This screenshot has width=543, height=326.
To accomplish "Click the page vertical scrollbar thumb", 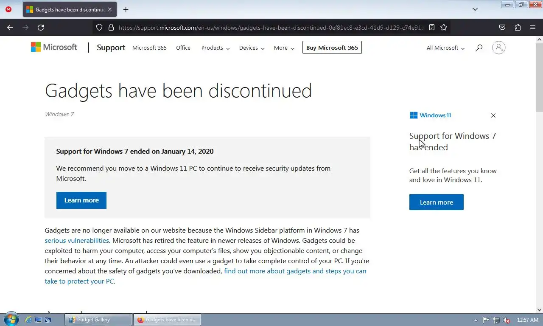I will pos(539,77).
